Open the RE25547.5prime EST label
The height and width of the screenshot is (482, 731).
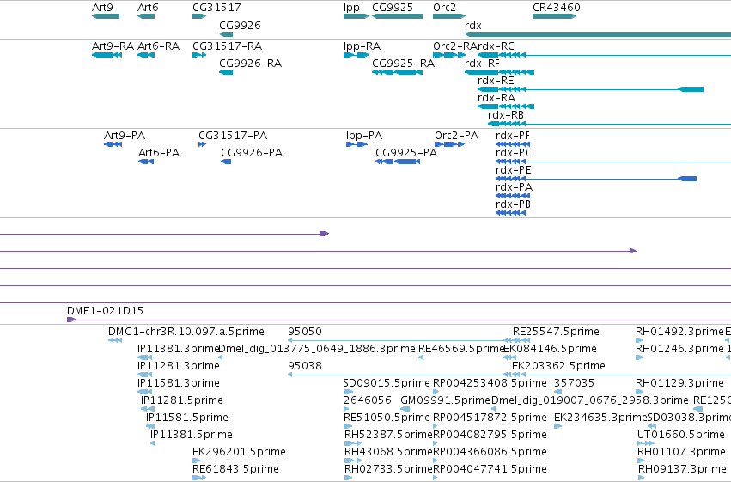(556, 332)
